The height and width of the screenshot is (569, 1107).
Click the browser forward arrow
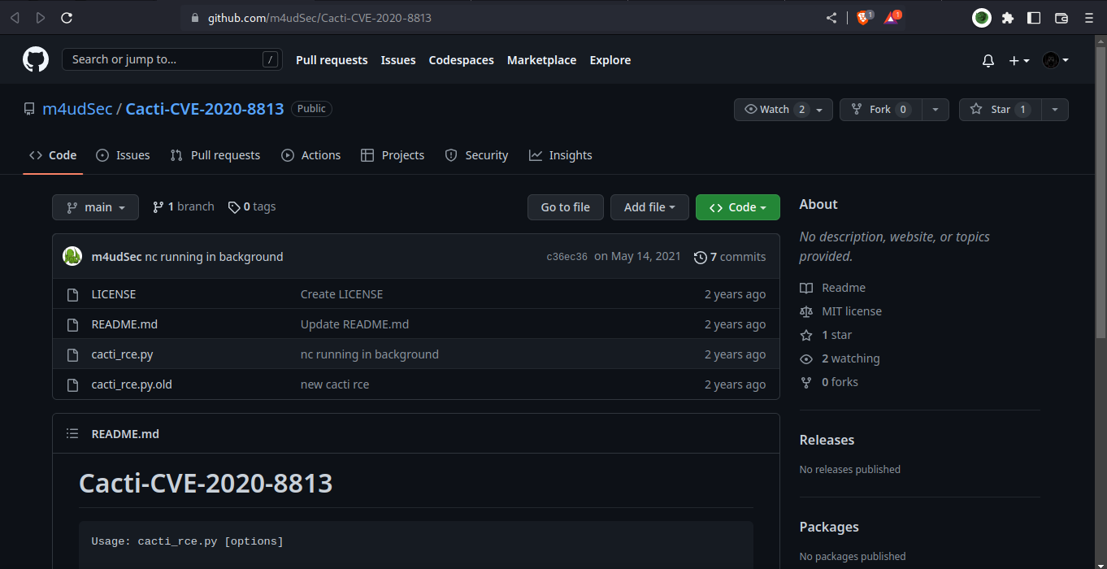click(x=41, y=17)
